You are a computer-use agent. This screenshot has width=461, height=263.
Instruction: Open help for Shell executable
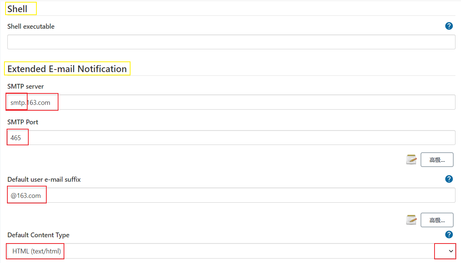[x=449, y=26]
